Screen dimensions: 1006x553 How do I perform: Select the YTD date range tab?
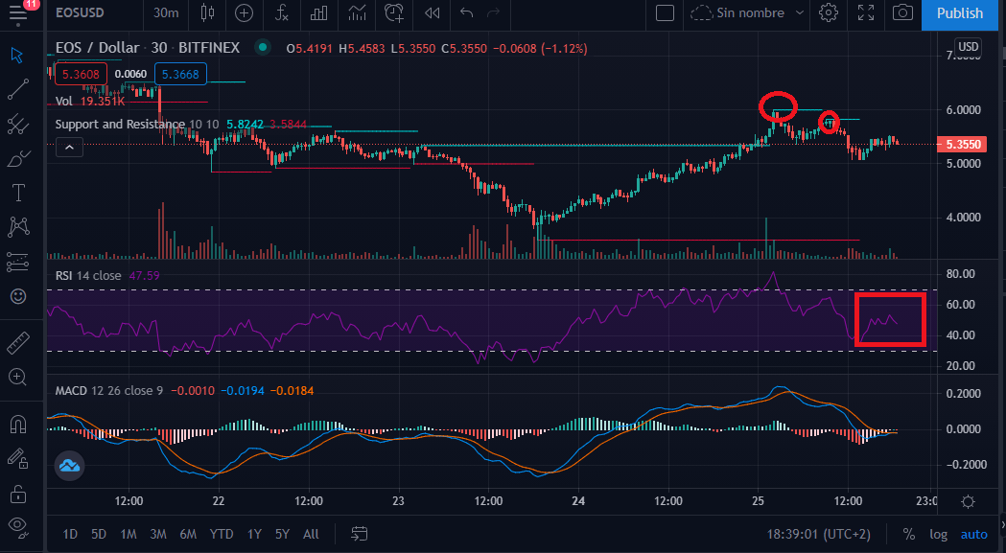[222, 534]
